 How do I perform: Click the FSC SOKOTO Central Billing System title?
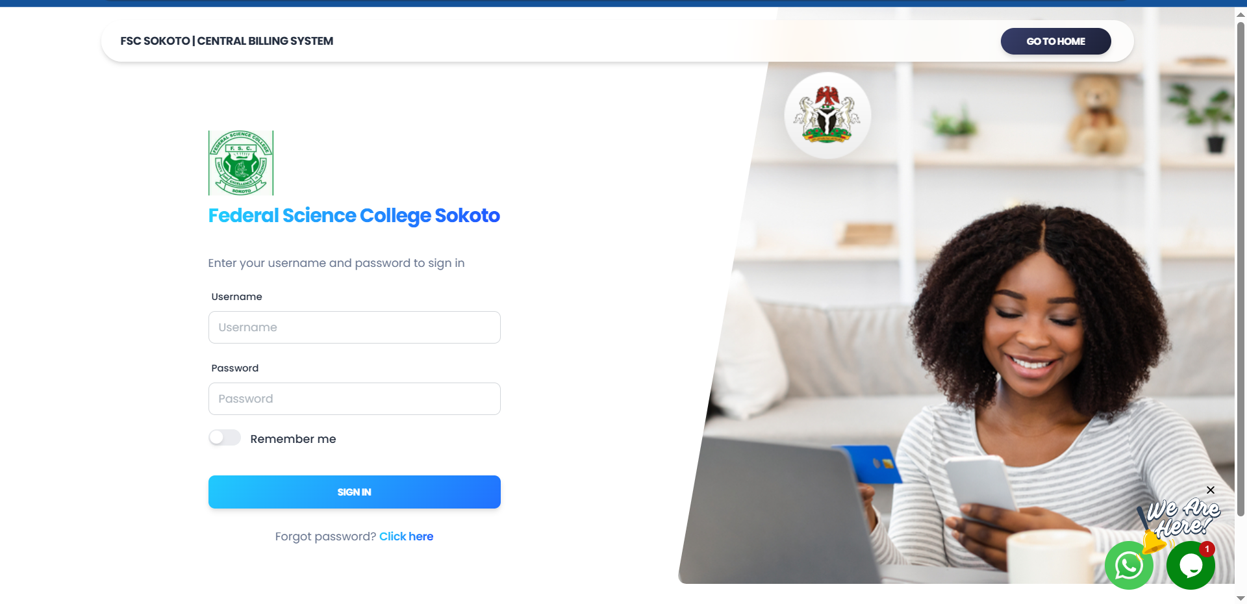[227, 41]
